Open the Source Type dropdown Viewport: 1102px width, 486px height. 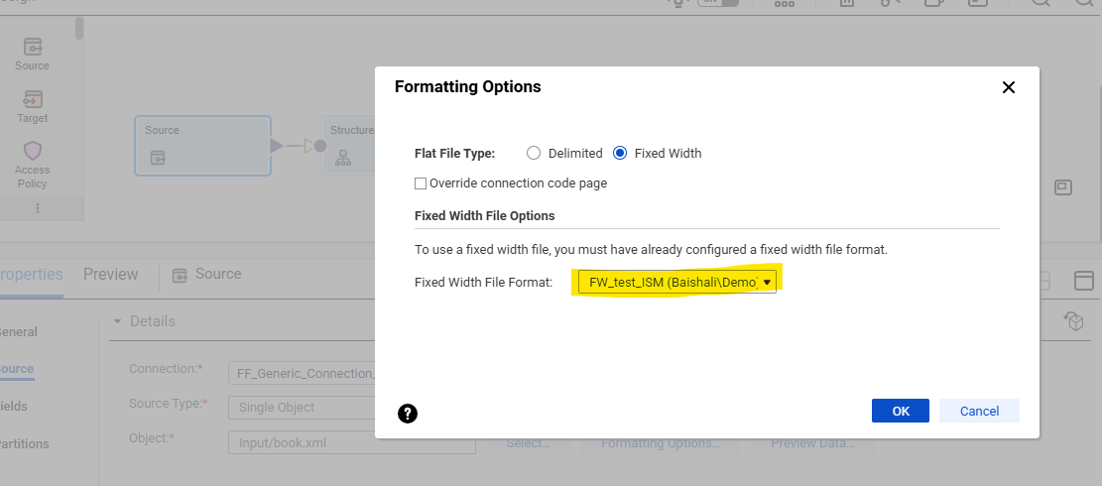(303, 407)
